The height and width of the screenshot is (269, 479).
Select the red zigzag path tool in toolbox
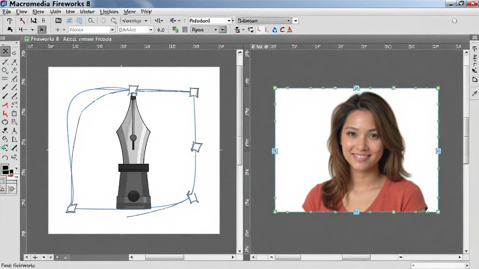click(x=5, y=114)
